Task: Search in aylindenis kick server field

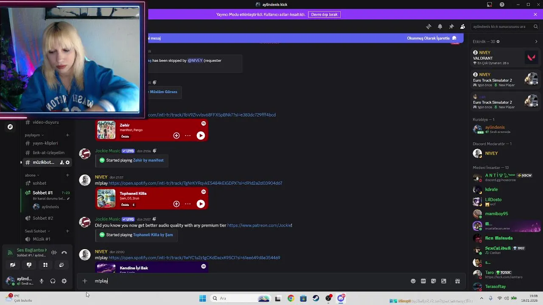Action: [x=505, y=26]
